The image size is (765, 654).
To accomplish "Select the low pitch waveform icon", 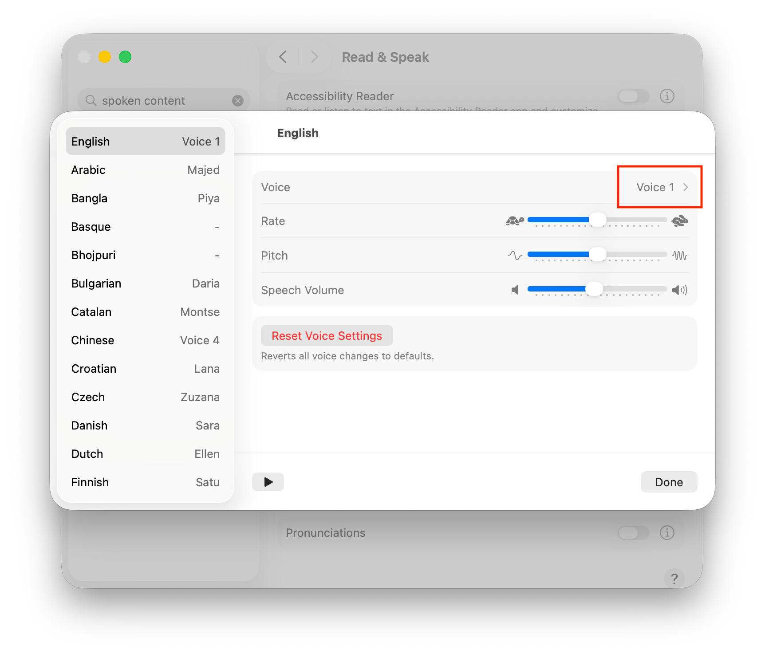I will tap(515, 255).
